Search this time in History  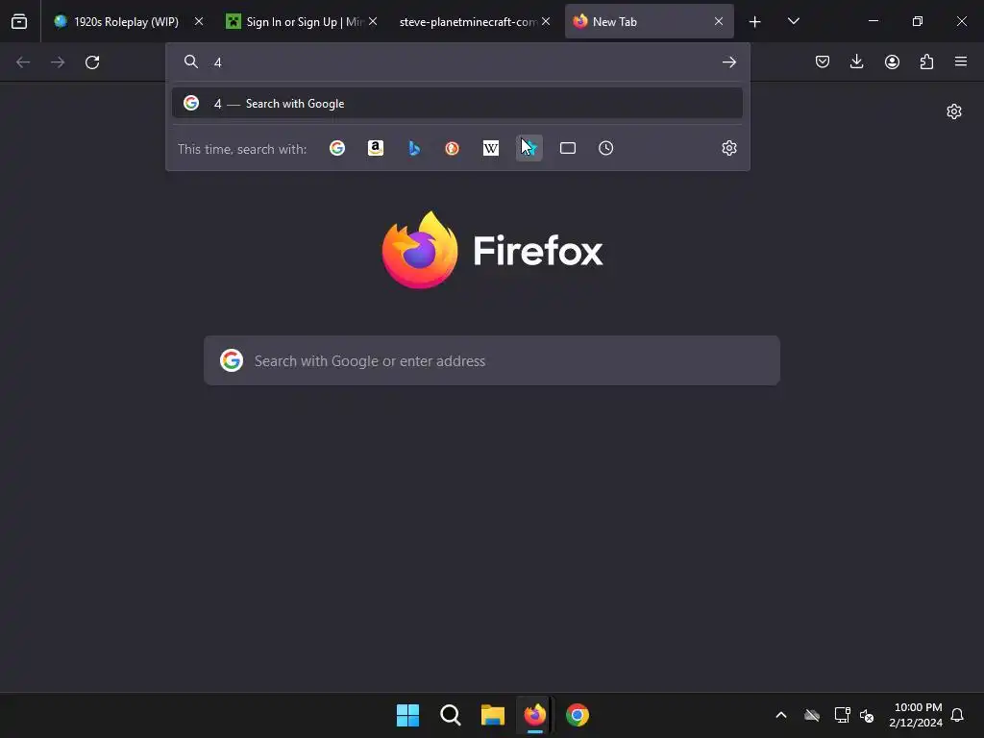[x=605, y=148]
